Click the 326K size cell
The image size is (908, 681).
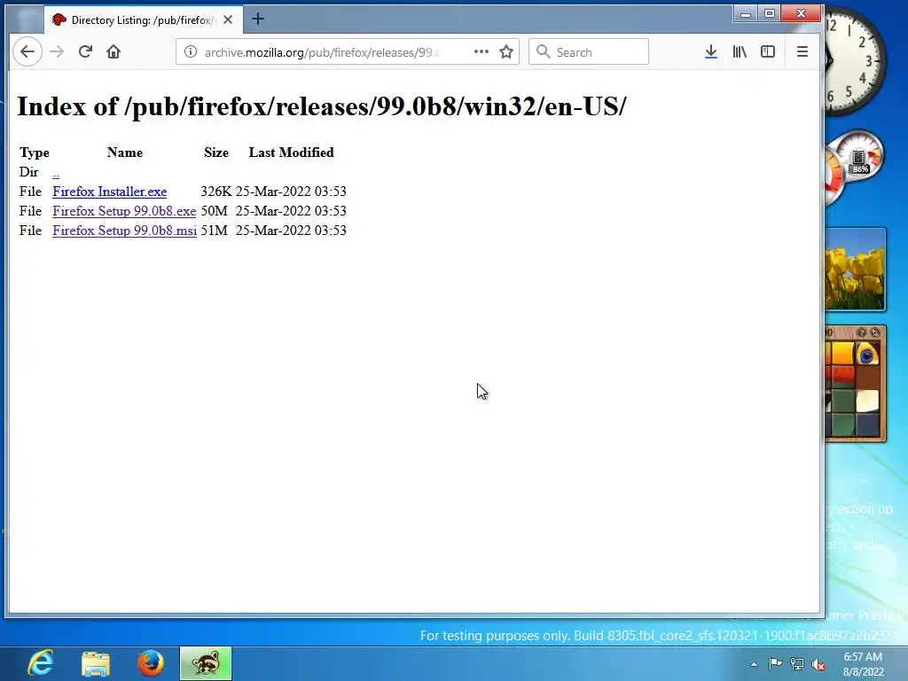(216, 192)
